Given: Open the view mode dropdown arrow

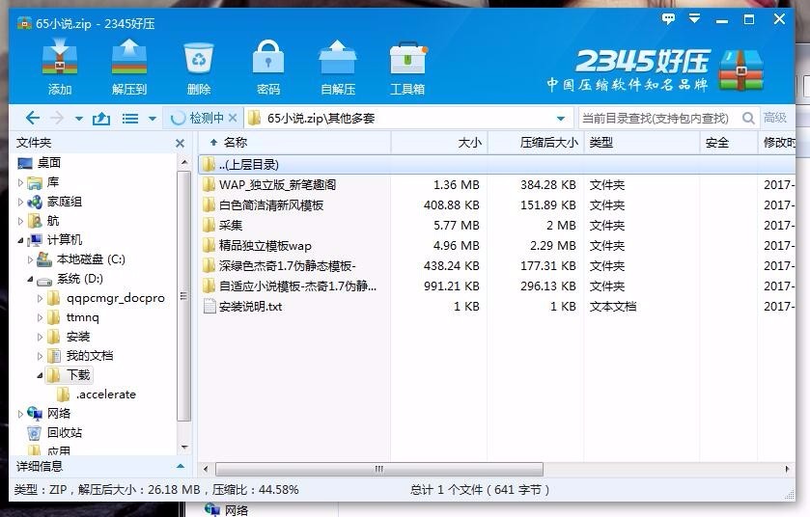Looking at the screenshot, I should [153, 119].
